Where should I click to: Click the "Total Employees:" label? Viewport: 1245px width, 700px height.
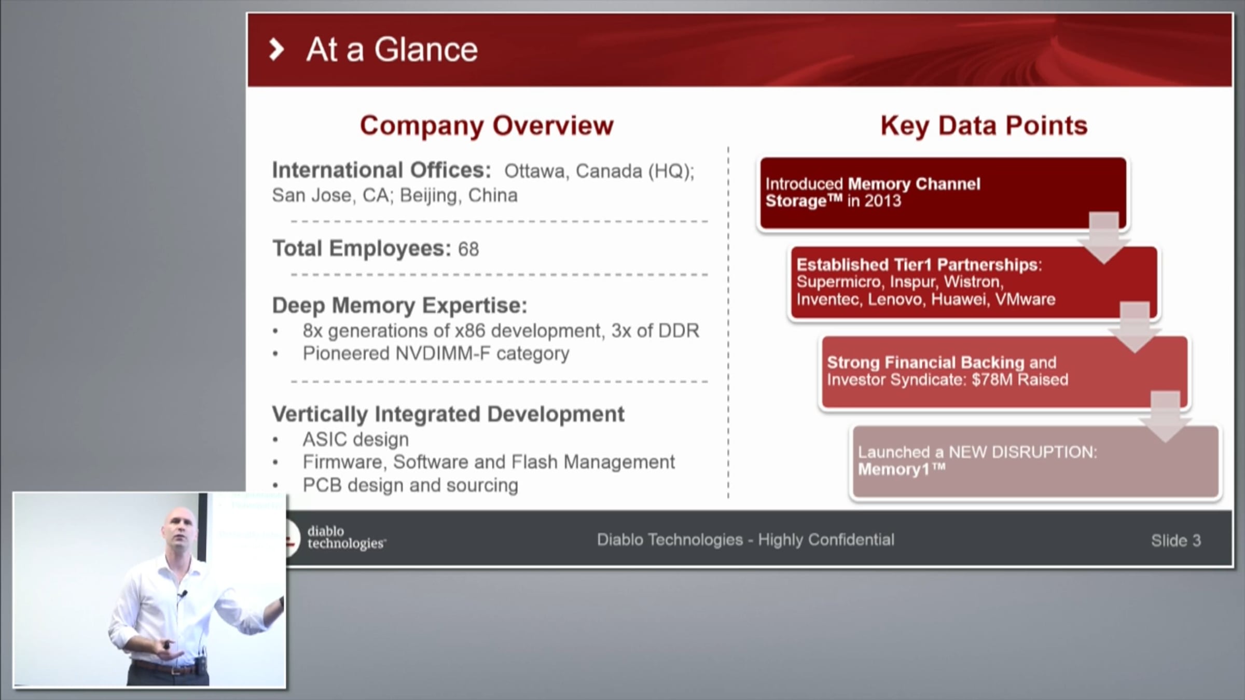[x=362, y=248]
